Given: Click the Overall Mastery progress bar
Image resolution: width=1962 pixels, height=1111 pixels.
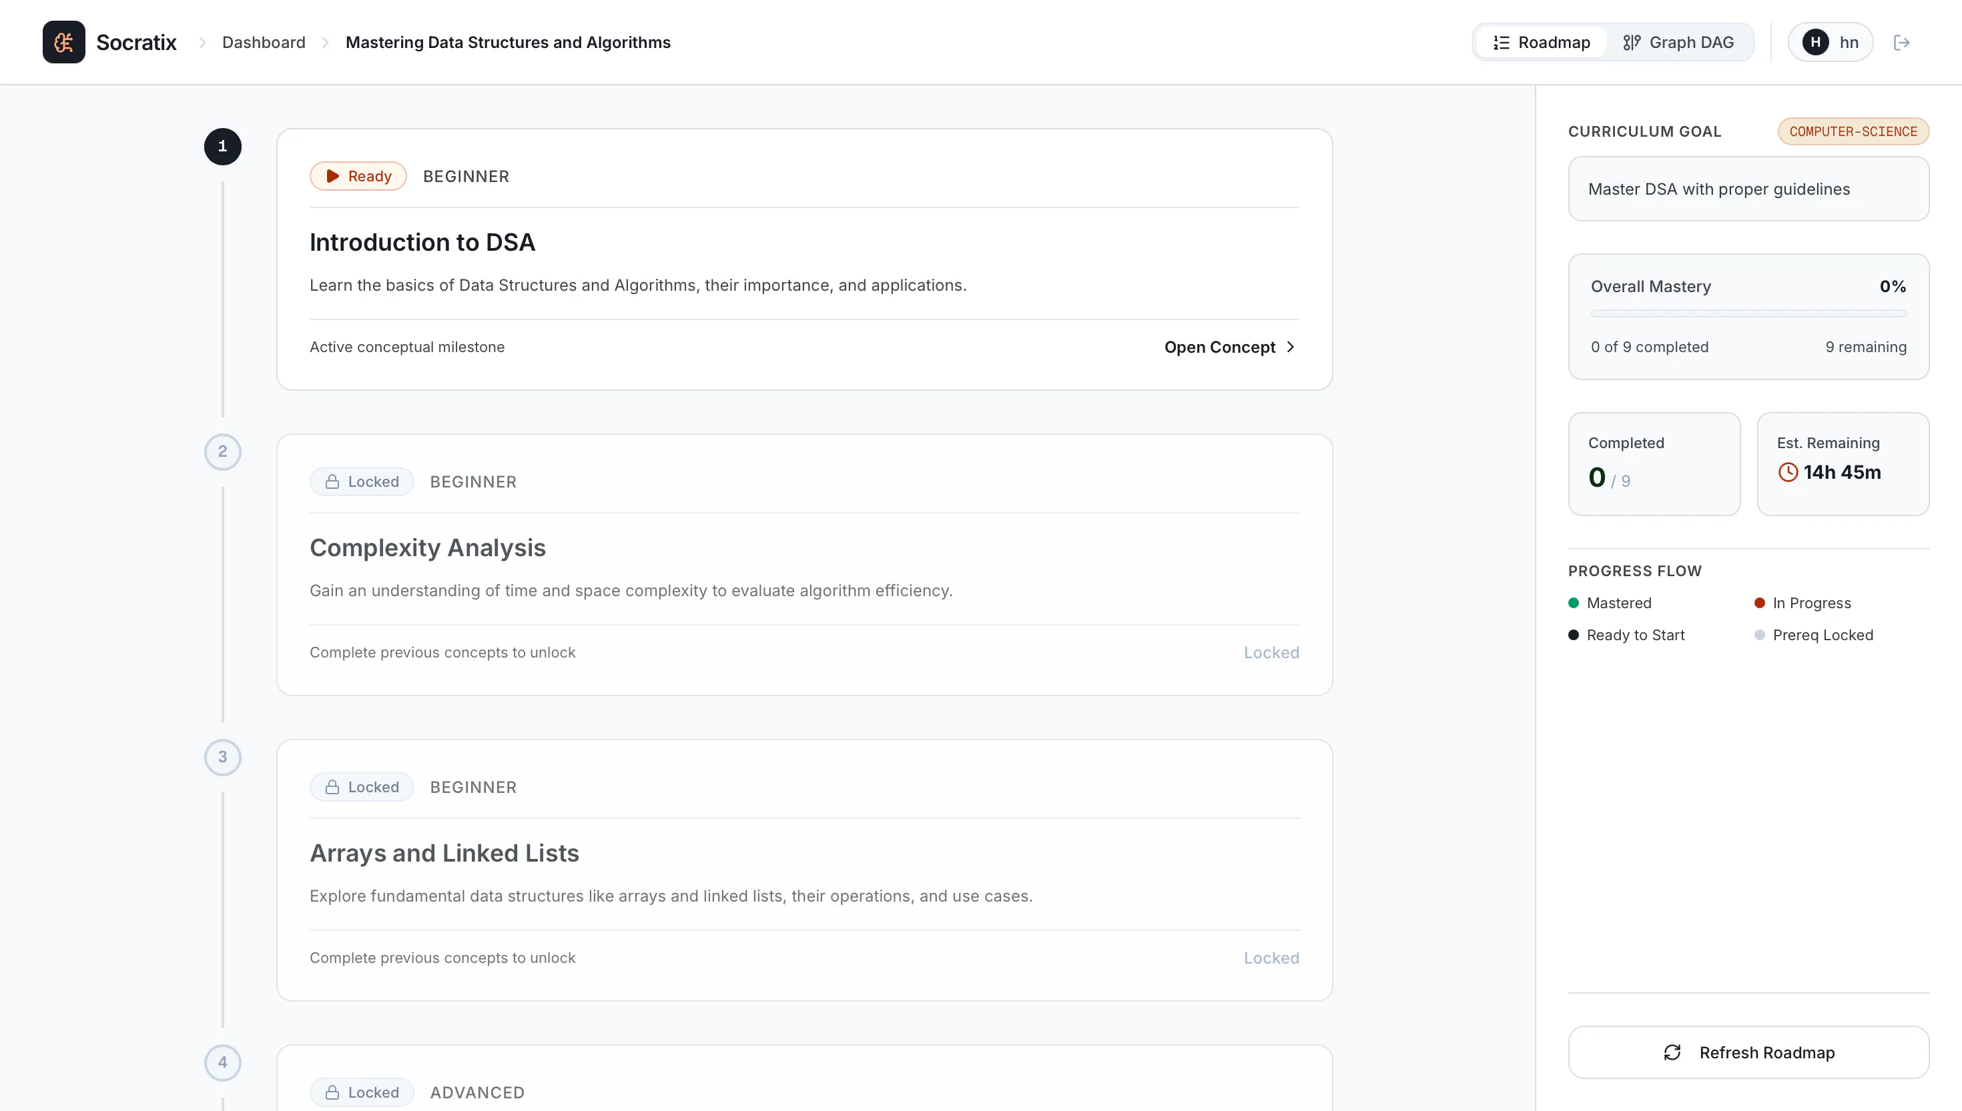Looking at the screenshot, I should point(1748,313).
